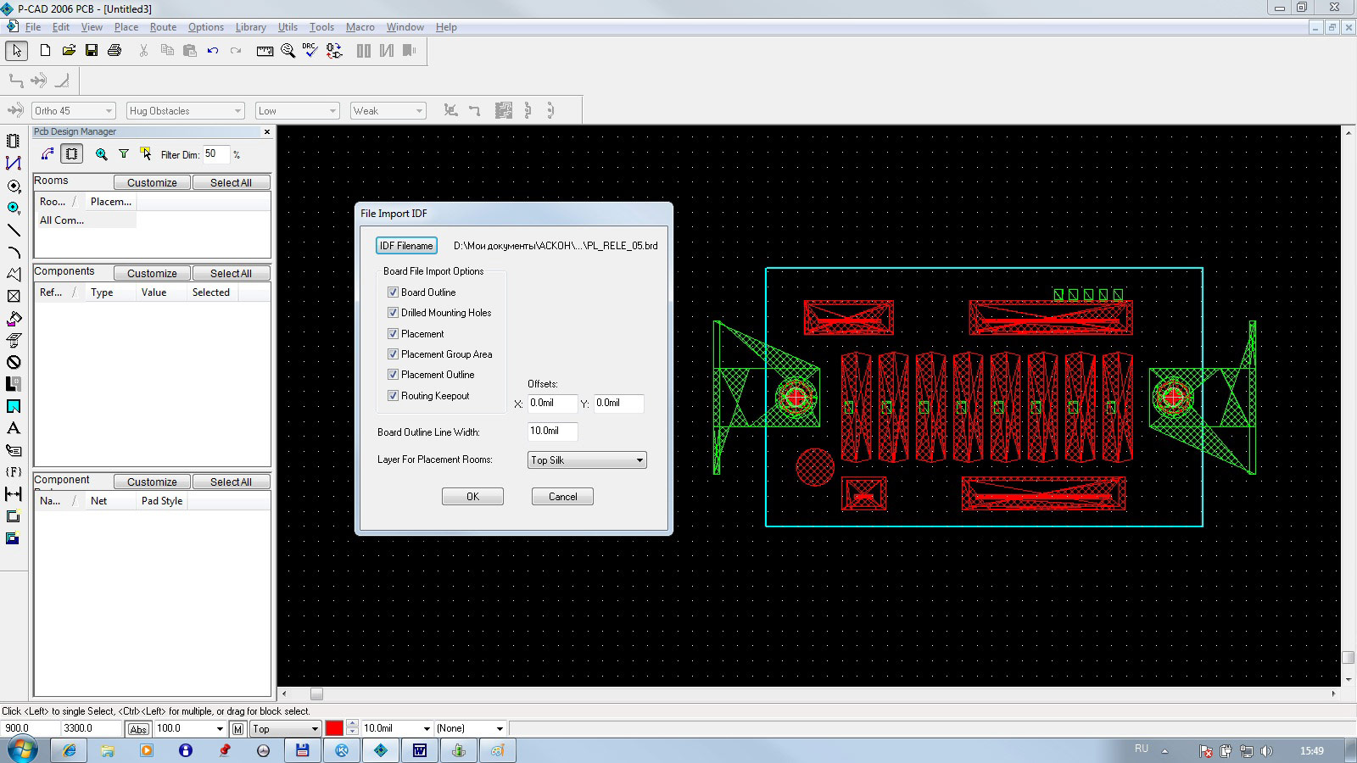Select the Place Via tool
The height and width of the screenshot is (763, 1357).
pyautogui.click(x=14, y=208)
